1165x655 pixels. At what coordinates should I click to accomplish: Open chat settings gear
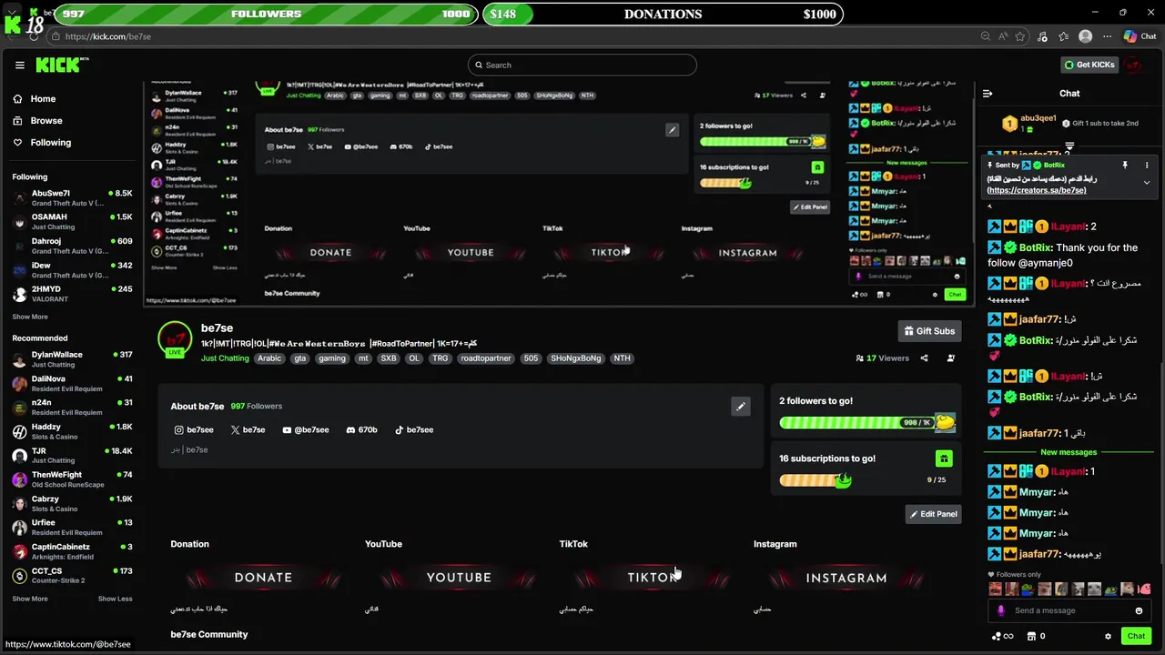1108,637
